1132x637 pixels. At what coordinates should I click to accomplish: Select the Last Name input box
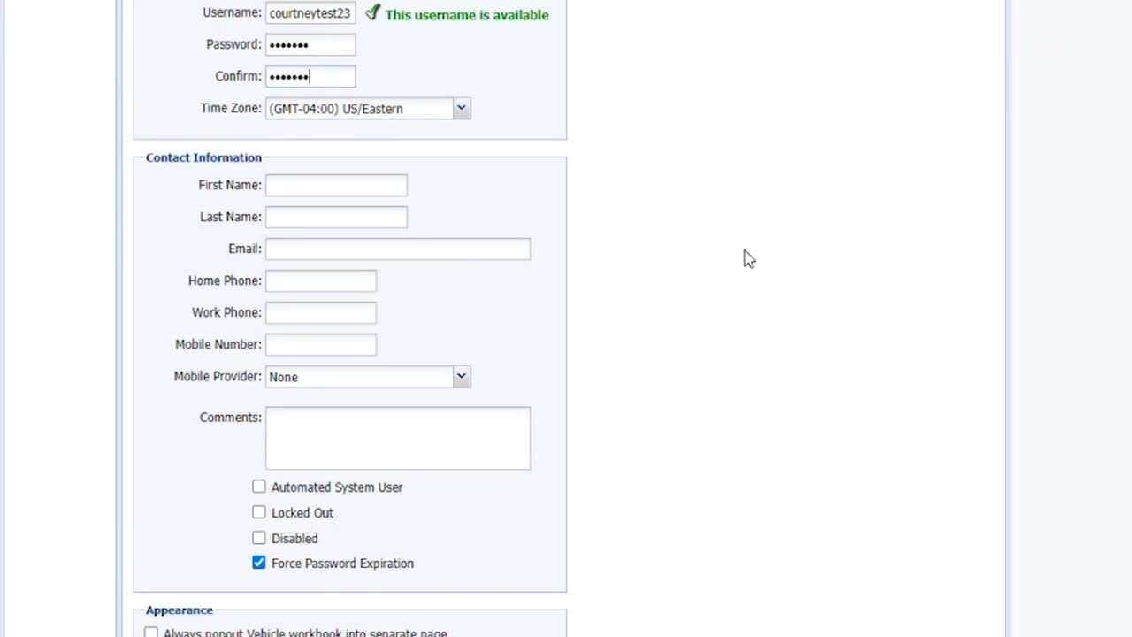point(336,217)
